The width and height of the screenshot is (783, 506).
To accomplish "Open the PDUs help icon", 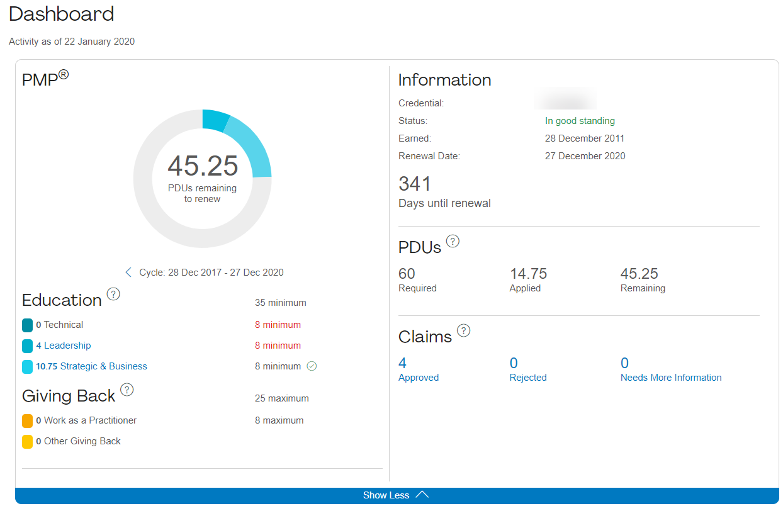I will [x=452, y=240].
